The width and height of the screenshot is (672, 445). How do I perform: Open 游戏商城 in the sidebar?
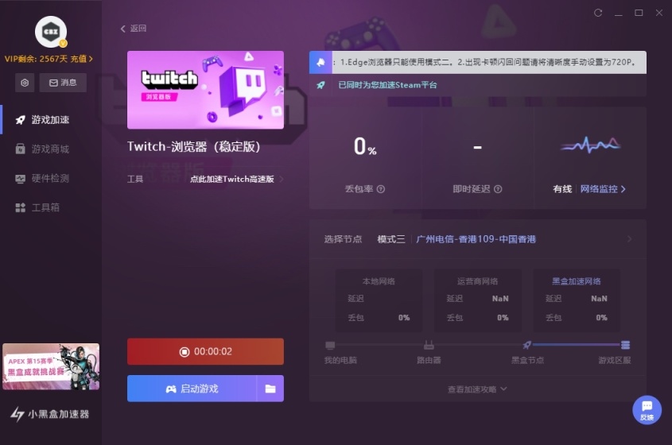click(x=50, y=149)
